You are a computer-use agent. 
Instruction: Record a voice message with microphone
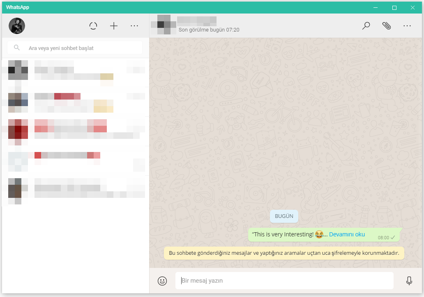coord(409,281)
